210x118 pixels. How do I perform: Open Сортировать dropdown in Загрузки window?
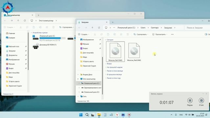(141, 34)
